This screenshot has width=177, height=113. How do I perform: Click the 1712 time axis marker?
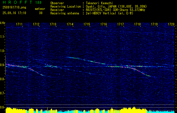click(x=36, y=24)
